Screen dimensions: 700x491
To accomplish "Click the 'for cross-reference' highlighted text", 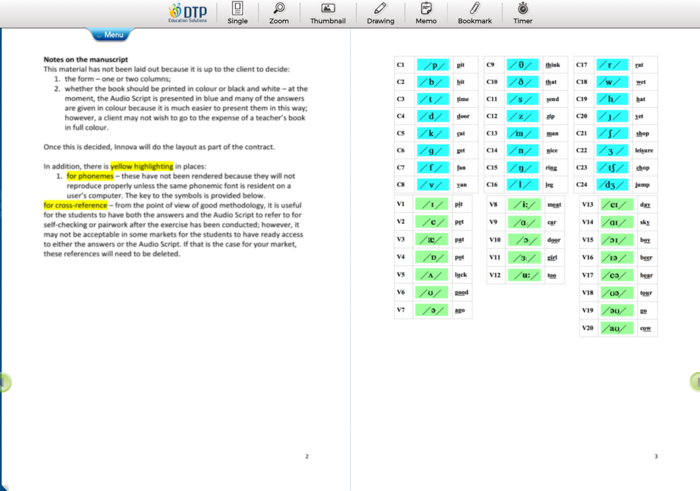I will click(x=75, y=205).
